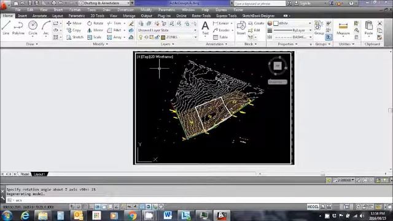Open Layer Properties manager icon

141,23
